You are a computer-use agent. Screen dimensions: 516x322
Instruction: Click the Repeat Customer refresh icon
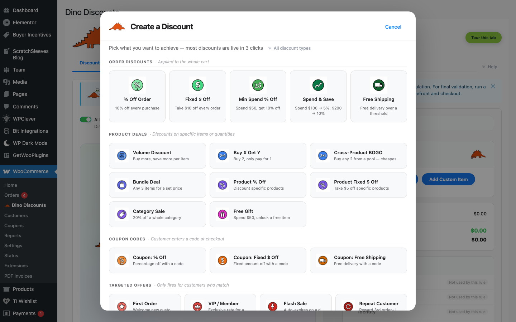click(348, 306)
